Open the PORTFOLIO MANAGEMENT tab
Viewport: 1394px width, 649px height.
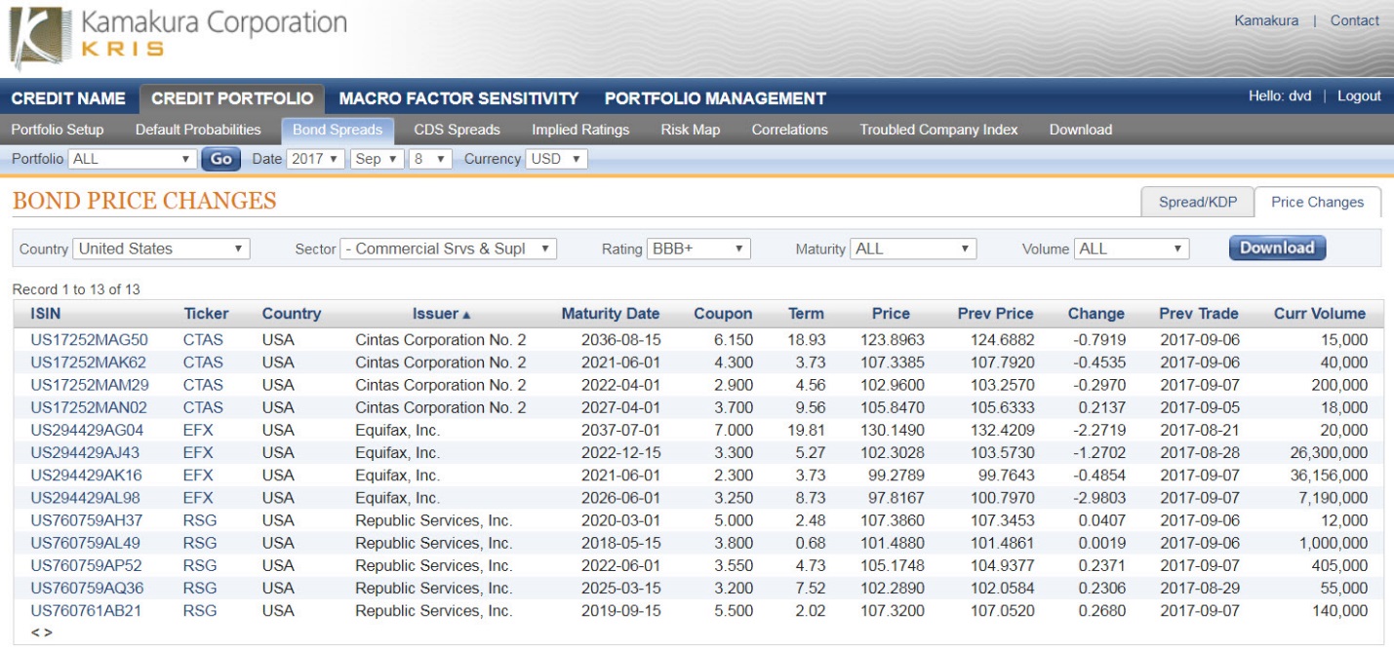[x=715, y=98]
